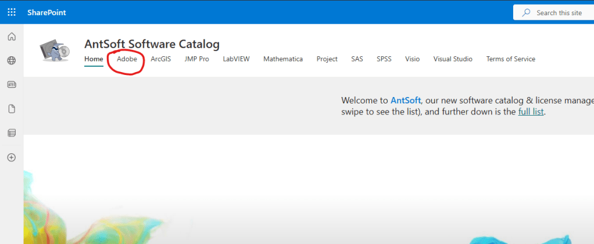
Task: Switch to the Mathematica tab
Action: 282,59
